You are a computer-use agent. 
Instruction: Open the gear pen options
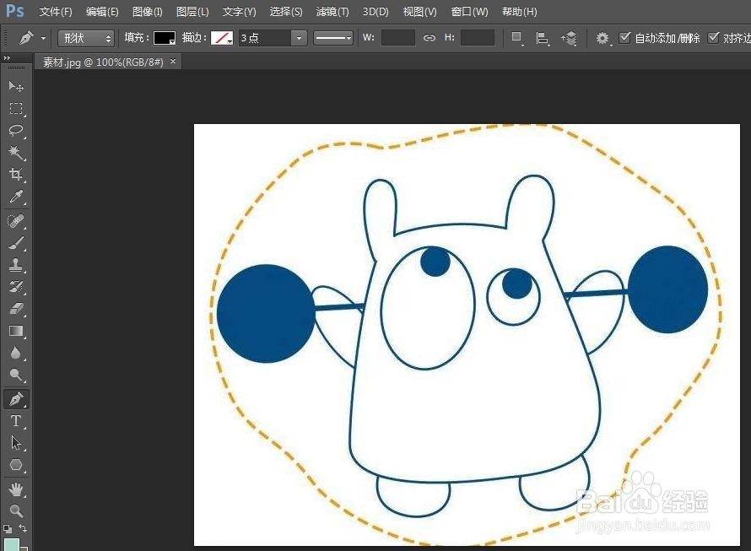coord(603,38)
